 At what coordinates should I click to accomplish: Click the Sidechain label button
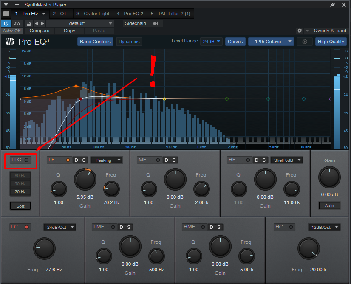coord(136,23)
